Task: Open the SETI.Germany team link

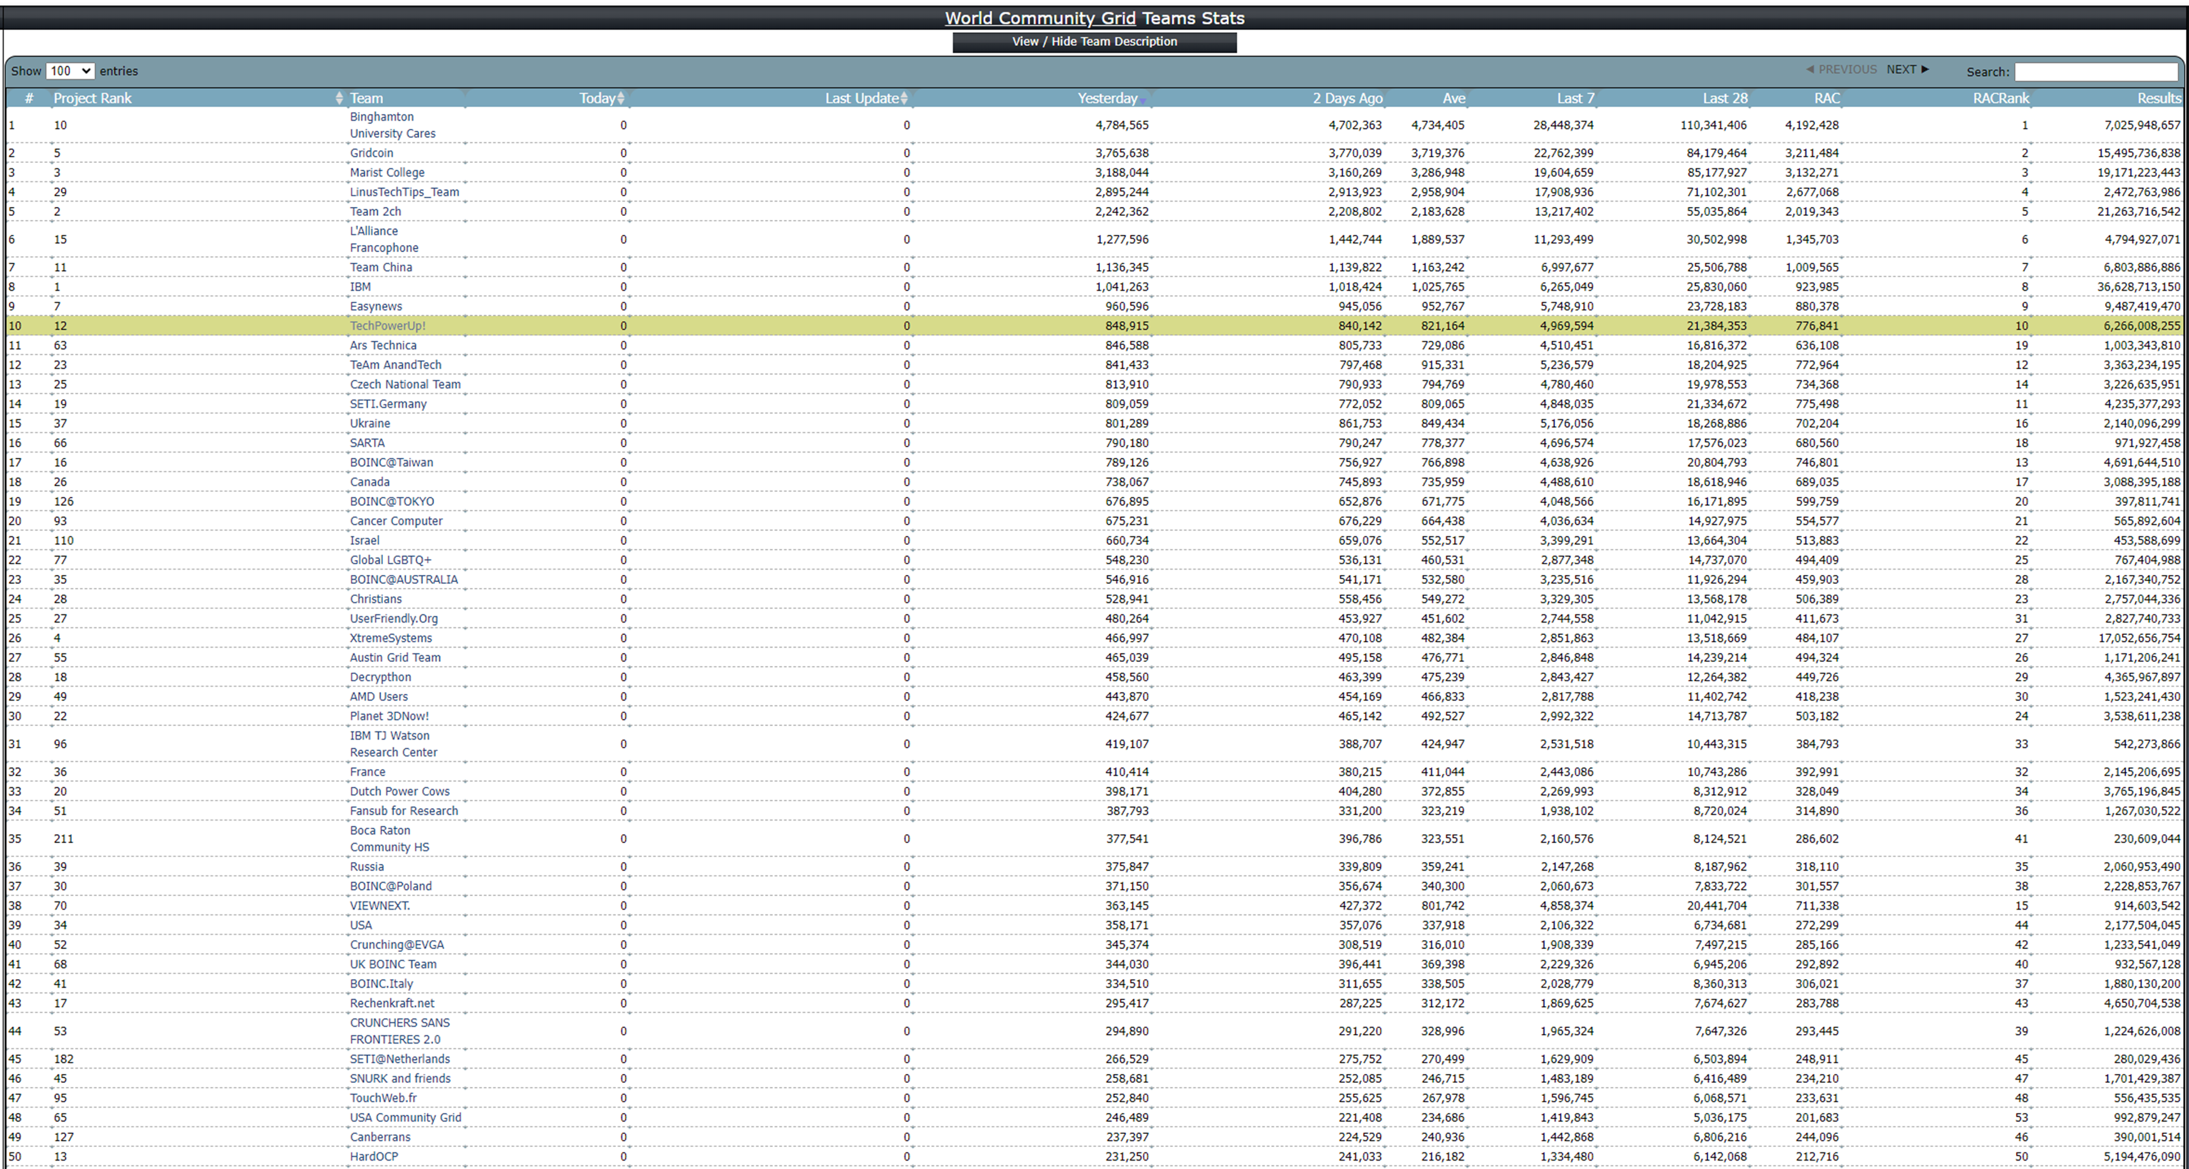Action: [388, 404]
